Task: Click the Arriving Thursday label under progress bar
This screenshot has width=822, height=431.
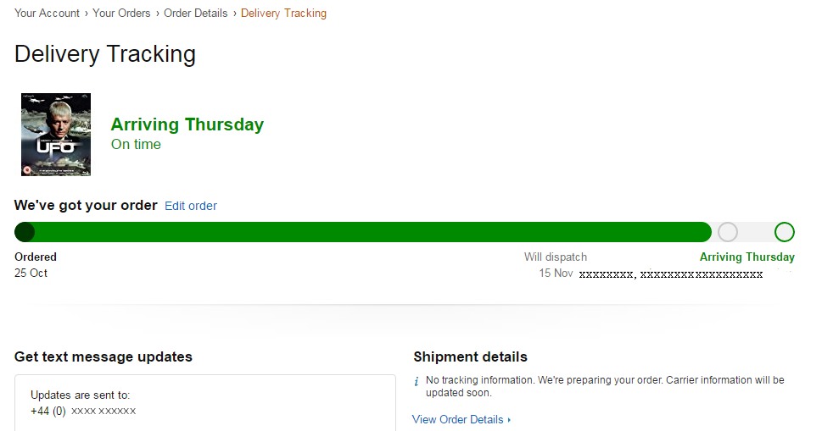Action: (x=747, y=257)
